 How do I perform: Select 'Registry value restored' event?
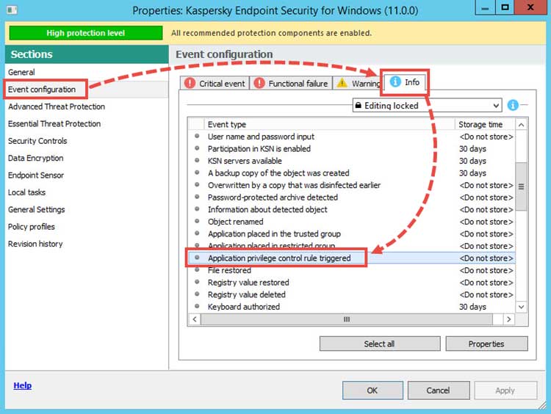coord(351,283)
